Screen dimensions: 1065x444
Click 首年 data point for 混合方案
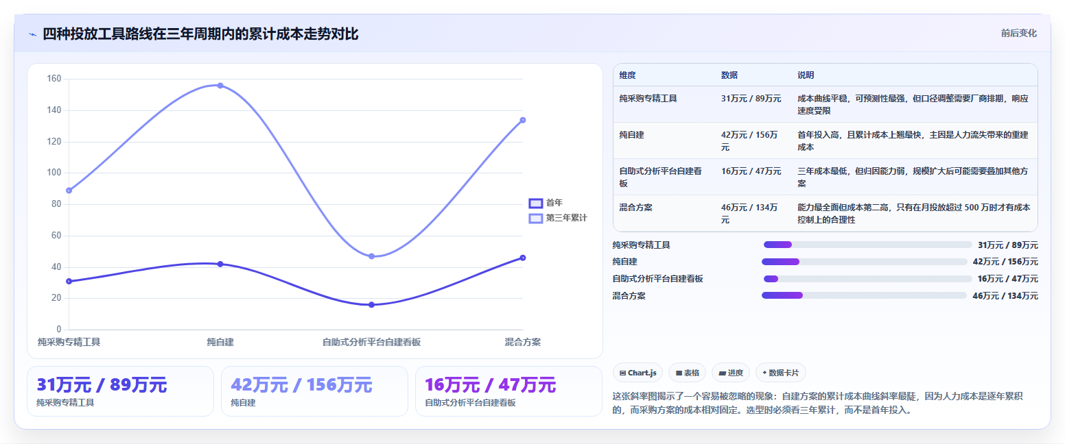tap(523, 258)
